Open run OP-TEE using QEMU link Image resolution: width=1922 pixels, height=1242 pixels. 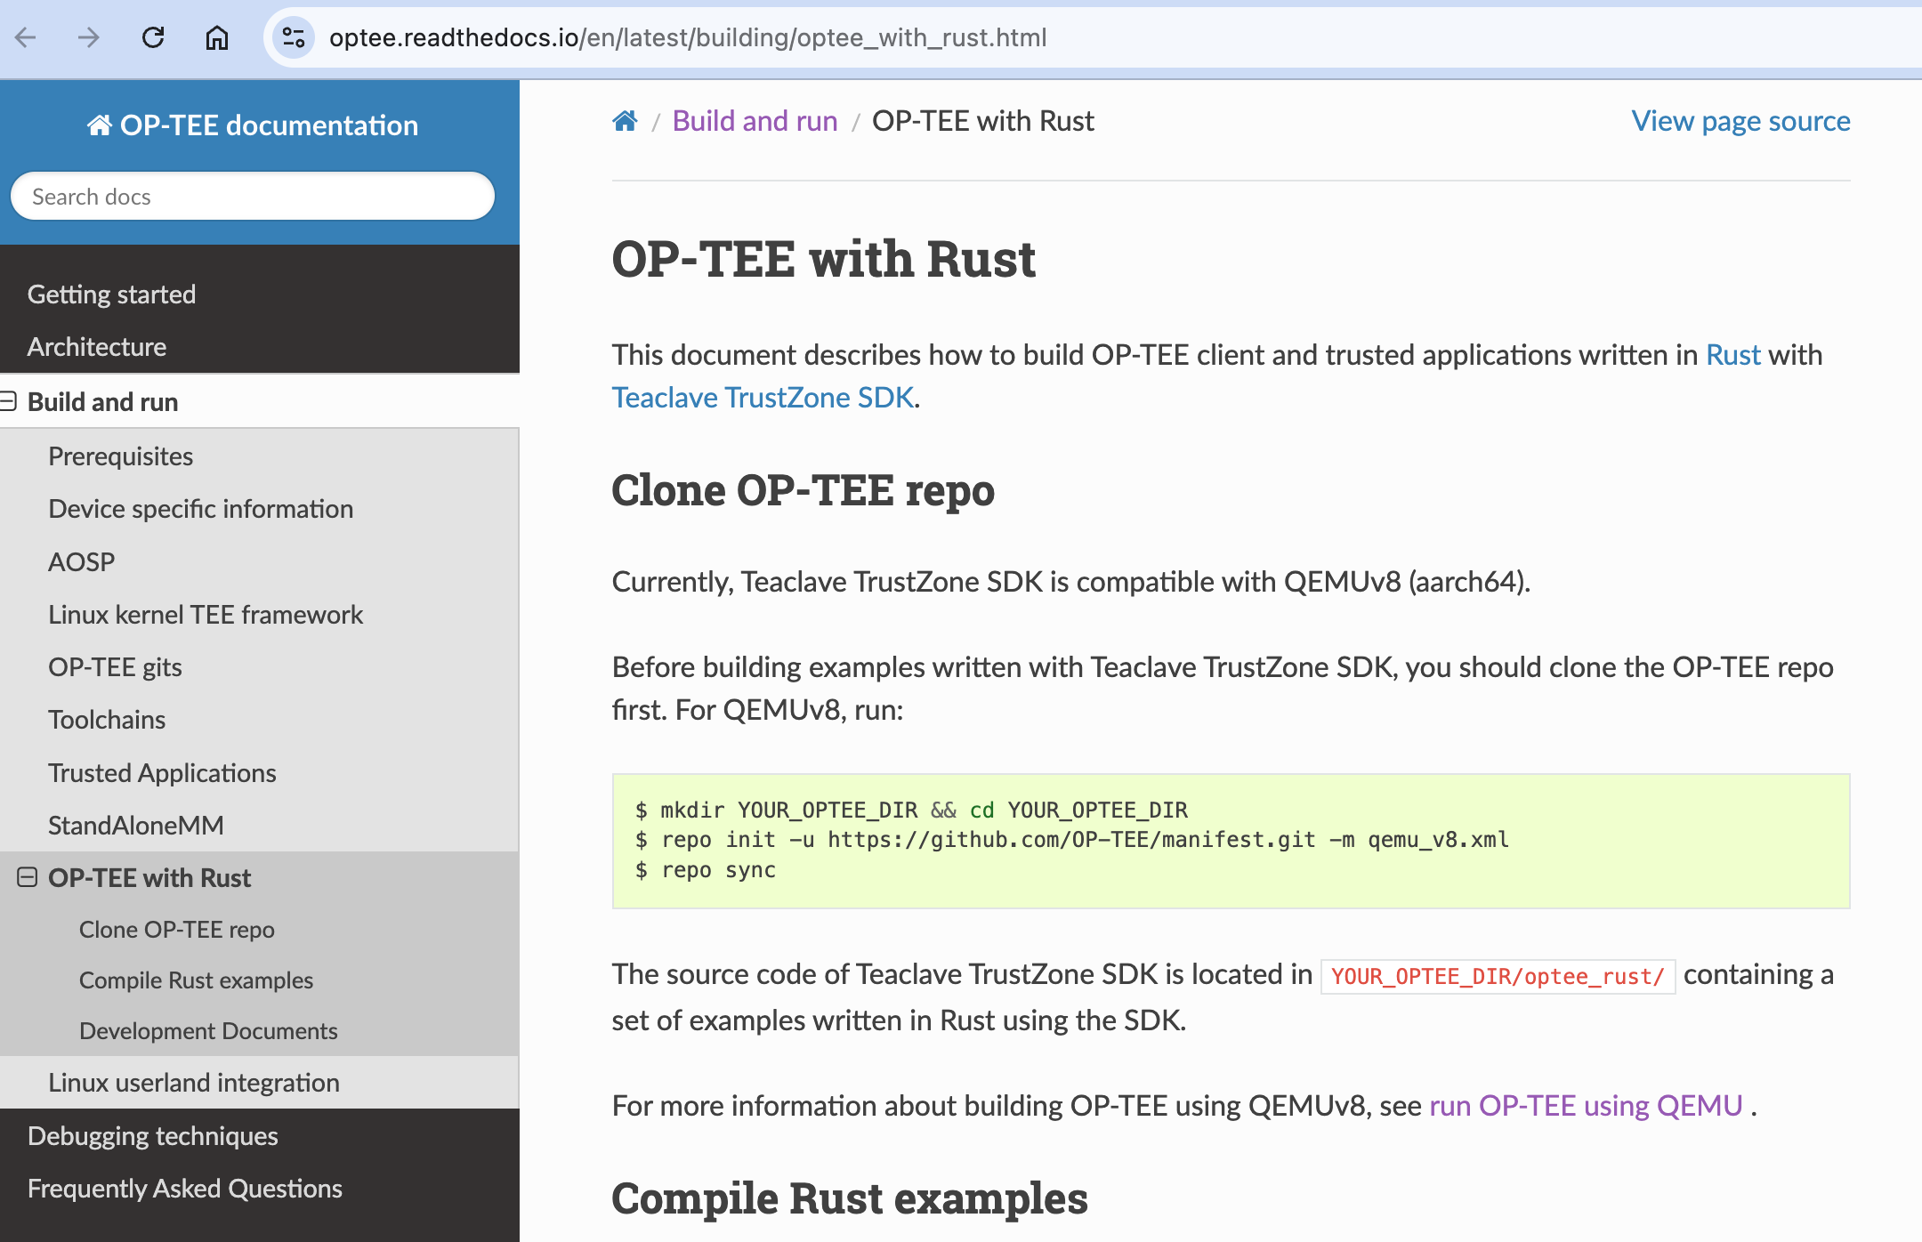[x=1586, y=1106]
